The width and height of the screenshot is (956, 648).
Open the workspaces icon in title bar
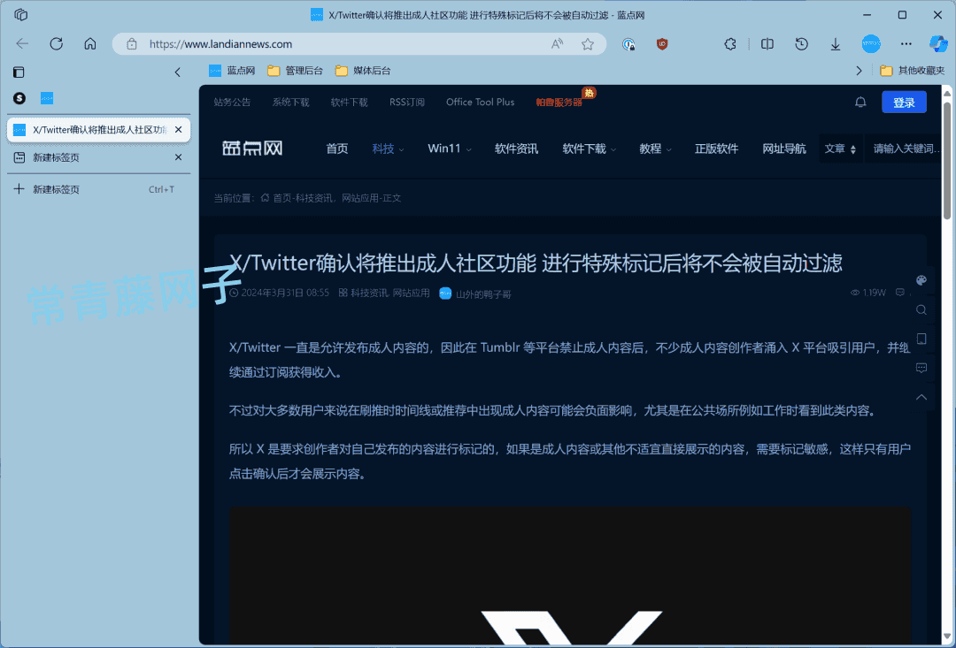pyautogui.click(x=20, y=15)
